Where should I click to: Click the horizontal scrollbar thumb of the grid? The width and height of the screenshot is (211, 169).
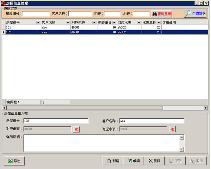pyautogui.click(x=85, y=108)
